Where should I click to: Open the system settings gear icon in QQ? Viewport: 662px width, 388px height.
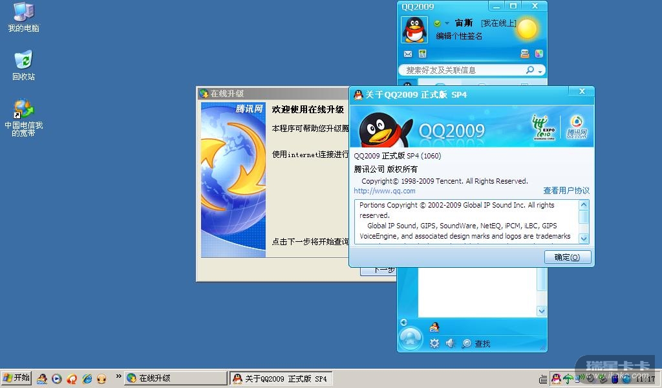pyautogui.click(x=434, y=343)
